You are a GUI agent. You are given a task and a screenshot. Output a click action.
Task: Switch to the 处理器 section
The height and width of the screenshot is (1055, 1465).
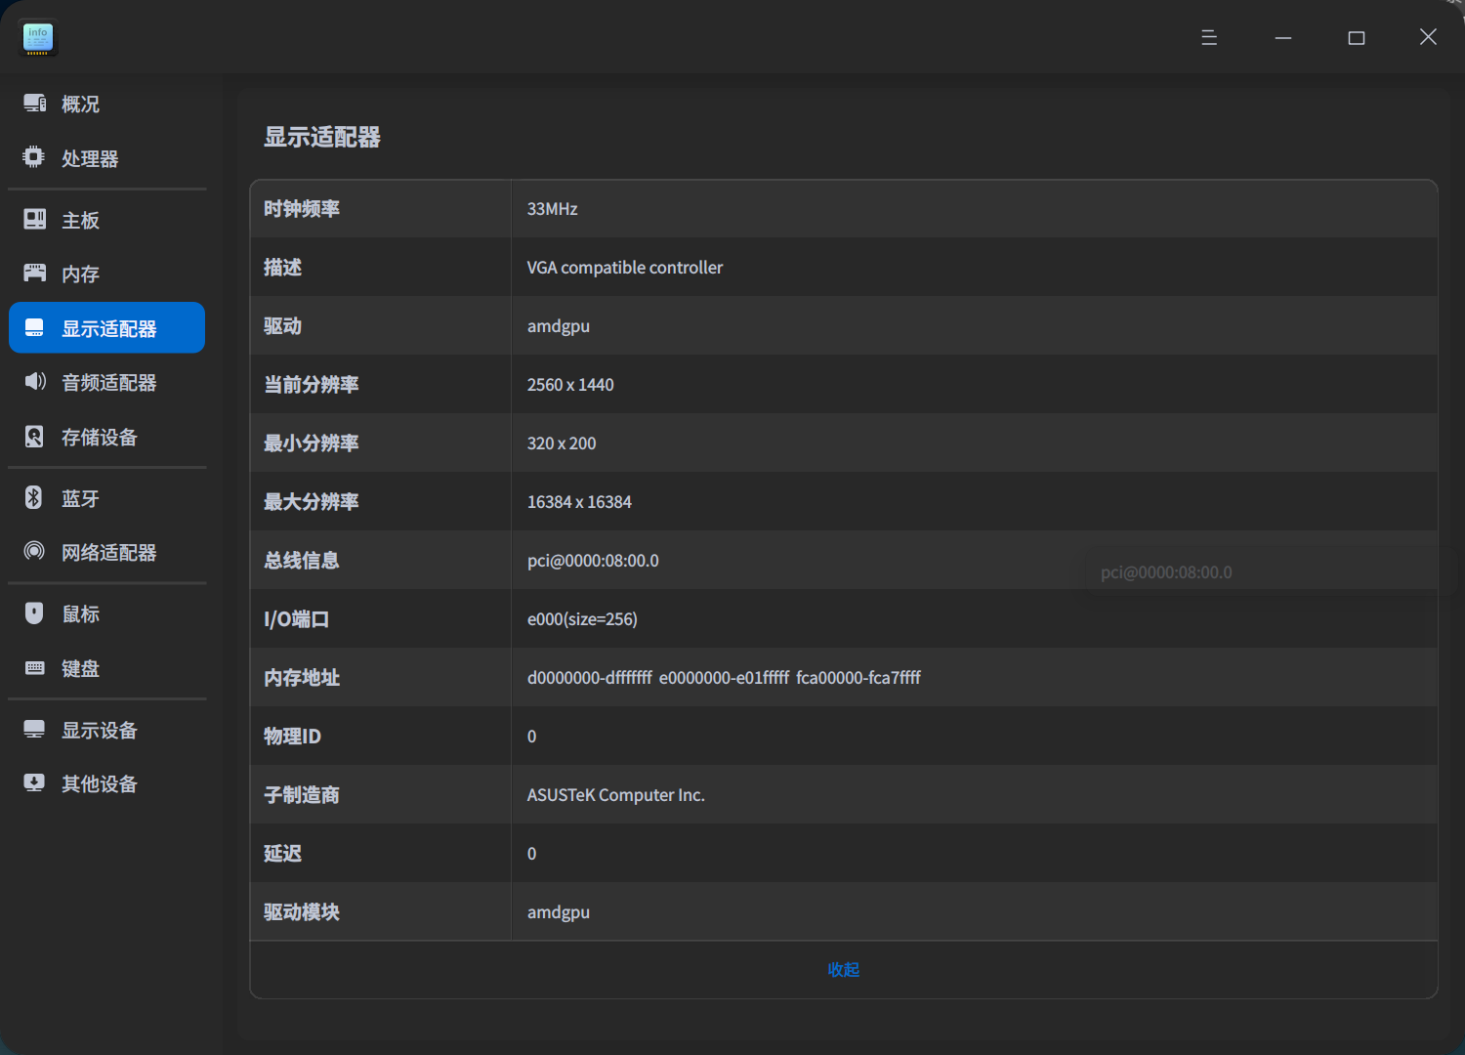tap(106, 158)
